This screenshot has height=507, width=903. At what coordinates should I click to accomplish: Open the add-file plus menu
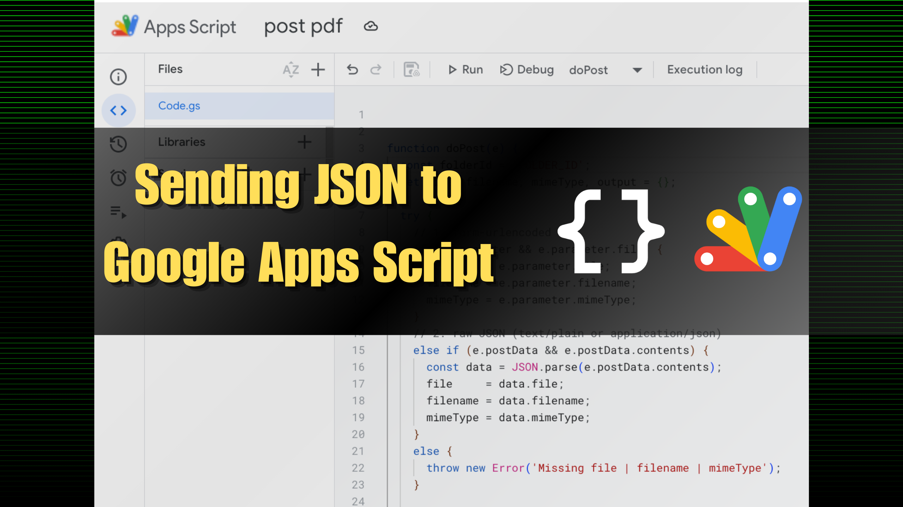[317, 69]
